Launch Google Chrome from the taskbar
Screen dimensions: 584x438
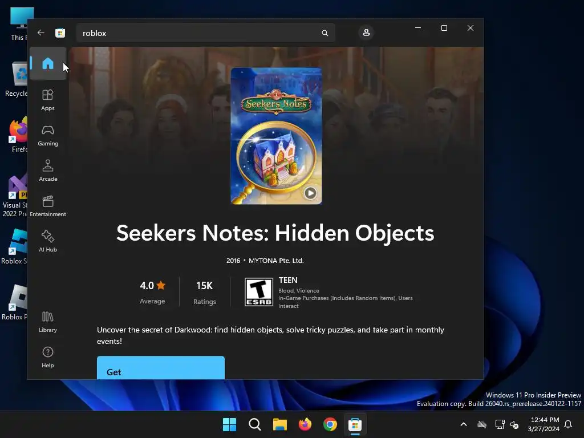point(330,424)
